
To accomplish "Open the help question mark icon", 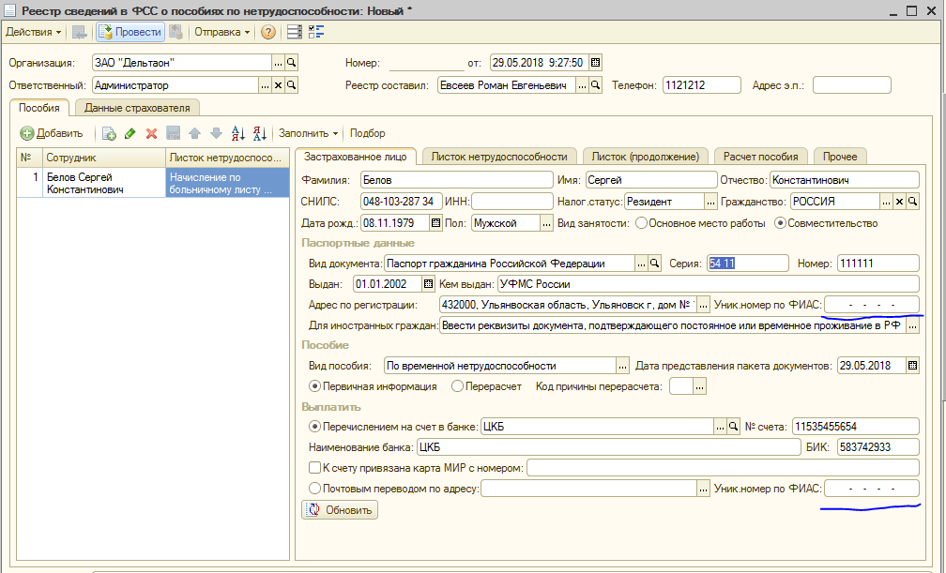I will pos(267,32).
